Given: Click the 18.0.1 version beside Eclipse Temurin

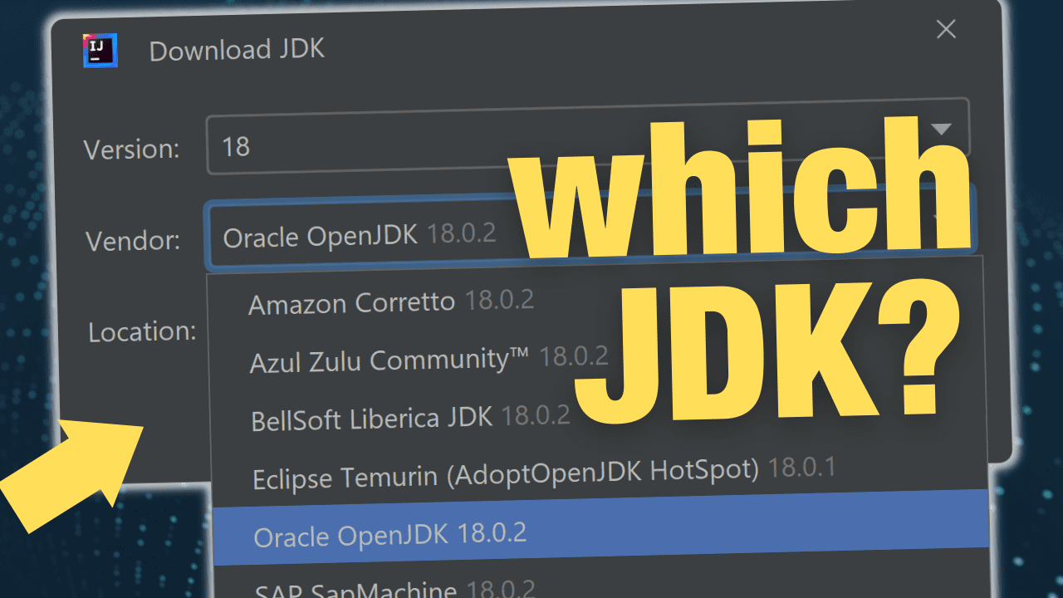Looking at the screenshot, I should (x=801, y=468).
